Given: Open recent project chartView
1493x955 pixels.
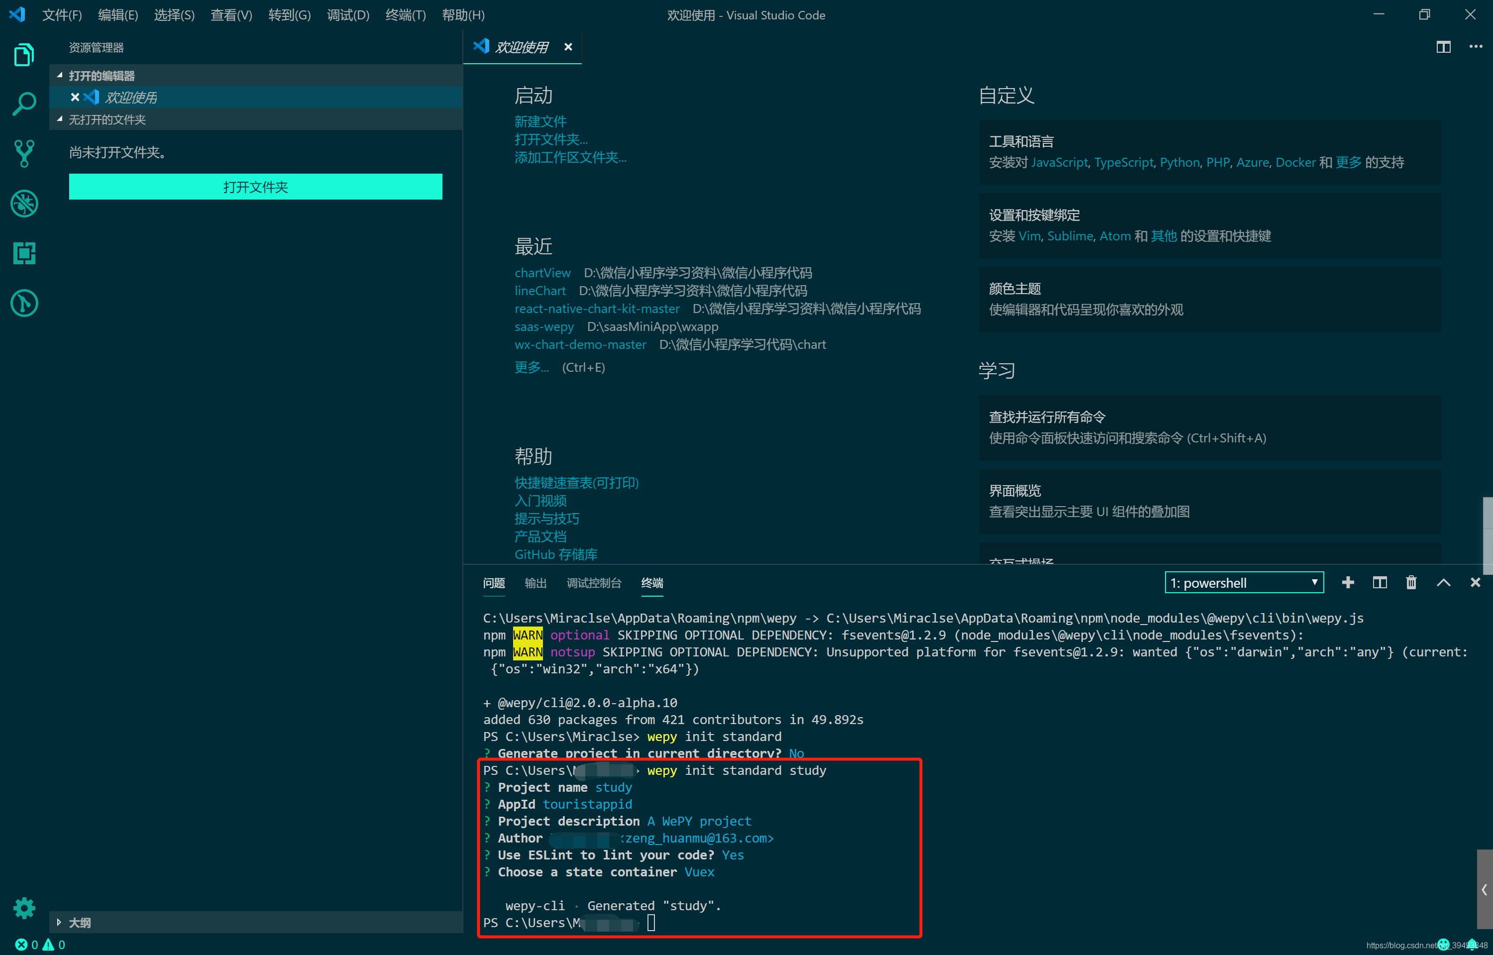Looking at the screenshot, I should coord(542,273).
